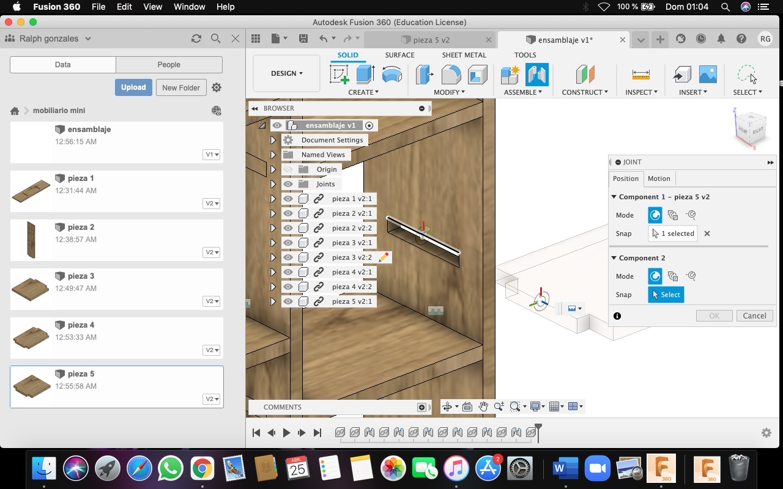Image resolution: width=783 pixels, height=489 pixels.
Task: Choose Component 2 simple mode
Action: (655, 276)
